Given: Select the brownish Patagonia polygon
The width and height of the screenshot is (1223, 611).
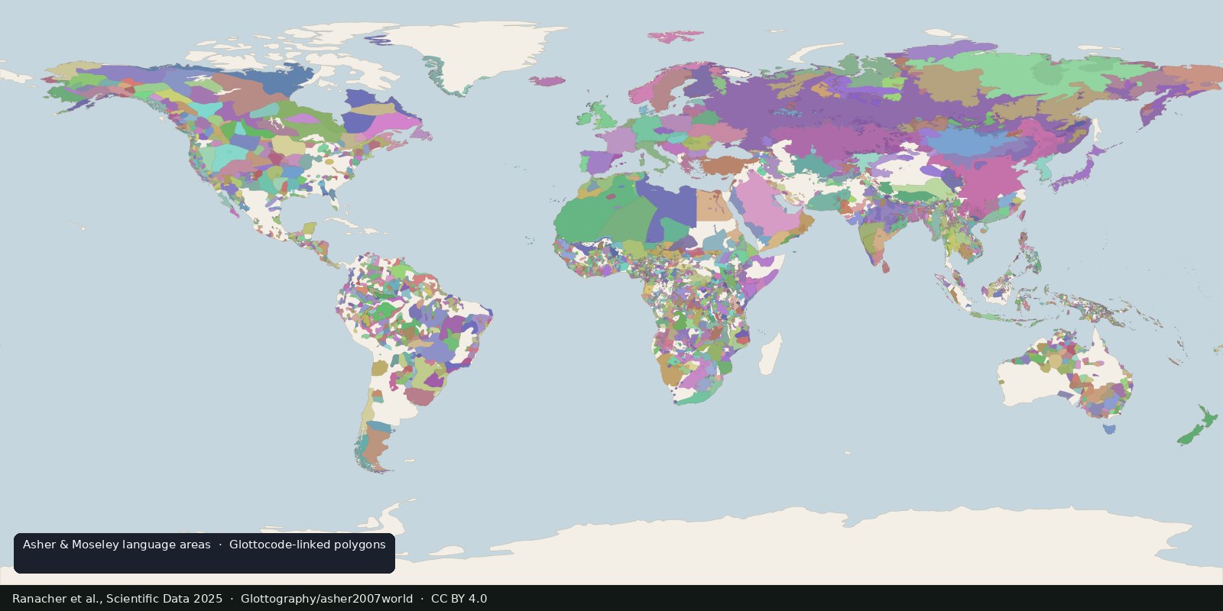Looking at the screenshot, I should pos(375,447).
